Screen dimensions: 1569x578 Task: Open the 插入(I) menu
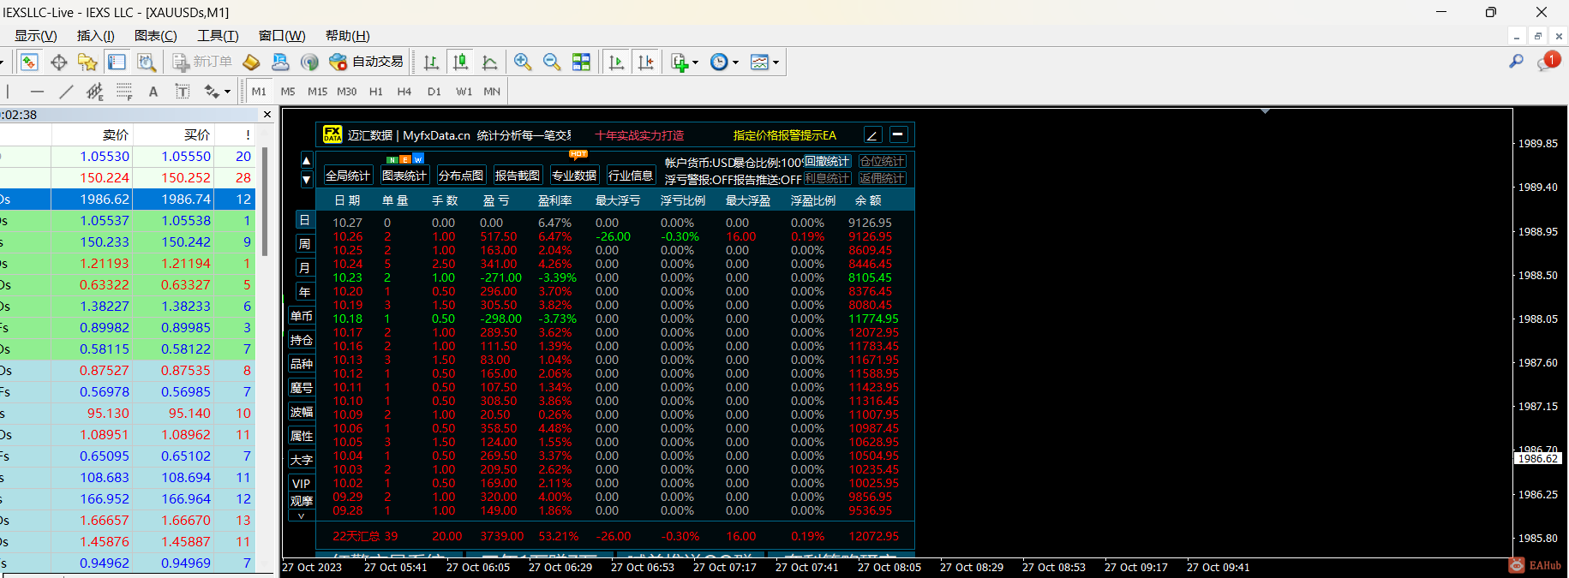coord(96,36)
